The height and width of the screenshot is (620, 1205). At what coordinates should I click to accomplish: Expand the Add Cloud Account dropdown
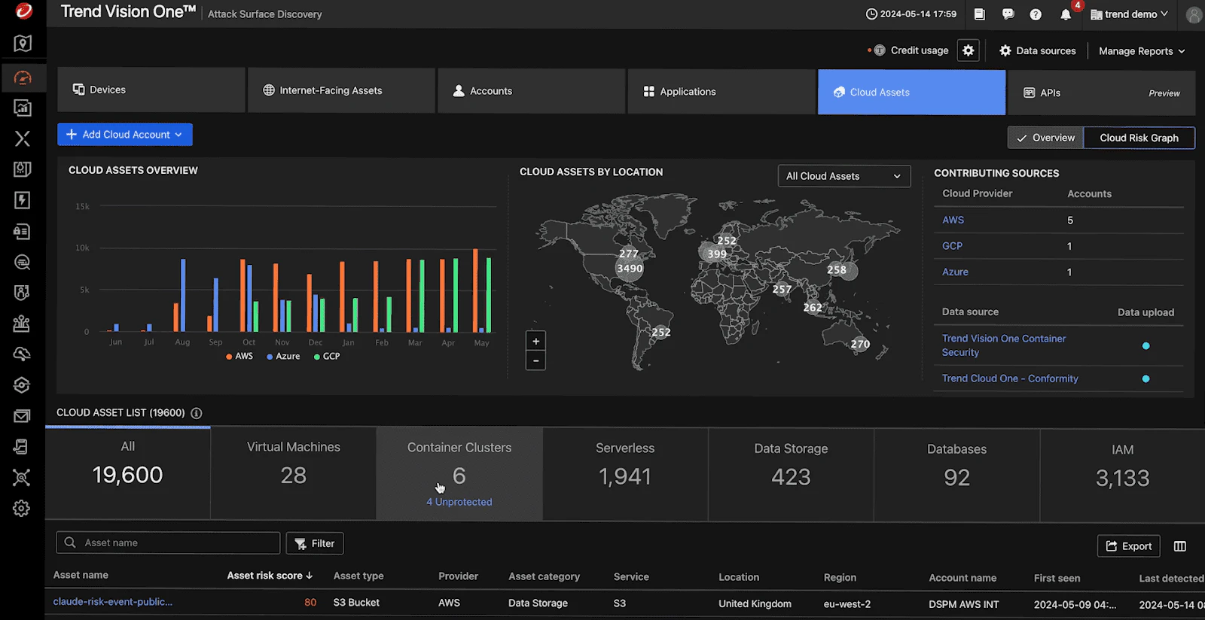point(125,135)
